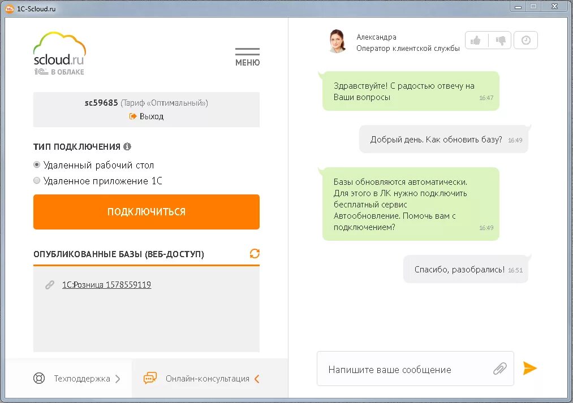Open the МЕНЮ hamburger menu
Viewport: 573px width, 403px height.
tap(247, 57)
